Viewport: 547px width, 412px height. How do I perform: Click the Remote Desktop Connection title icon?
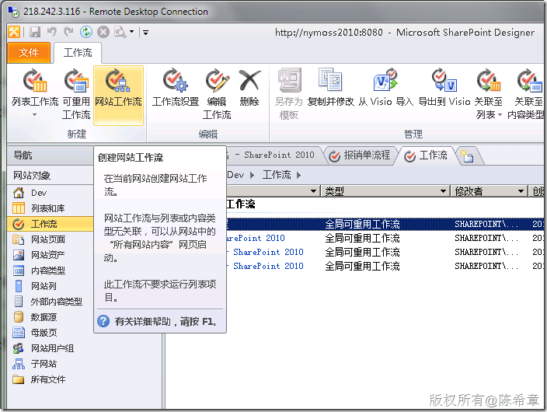tap(13, 11)
